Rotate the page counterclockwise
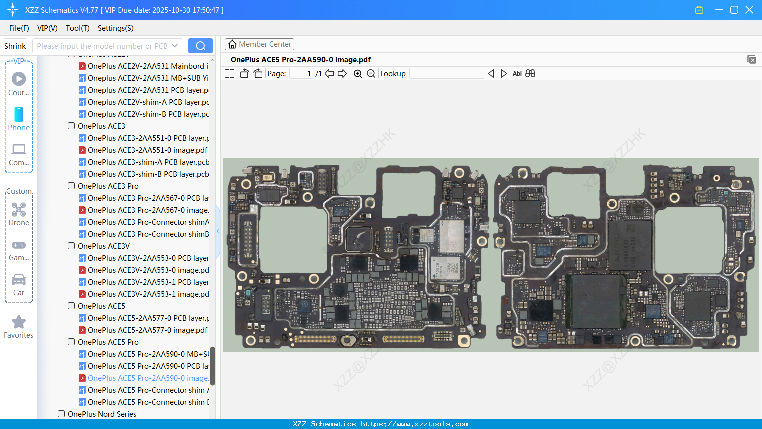The height and width of the screenshot is (429, 762). (244, 74)
